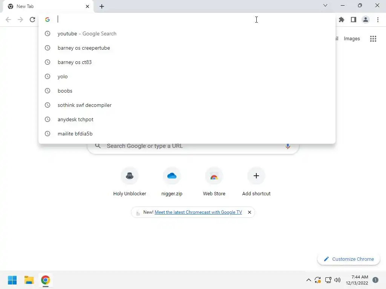This screenshot has height=289, width=386.
Task: Click the Customize Chrome button
Action: pos(349,259)
